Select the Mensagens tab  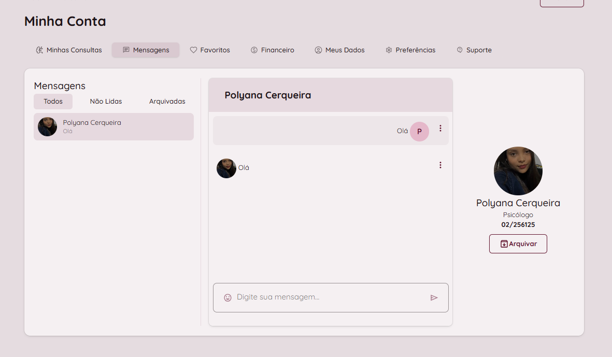tap(146, 50)
